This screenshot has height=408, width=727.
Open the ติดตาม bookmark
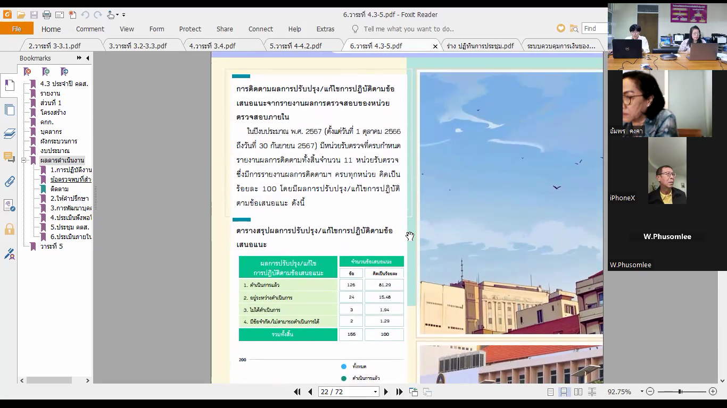(x=60, y=189)
